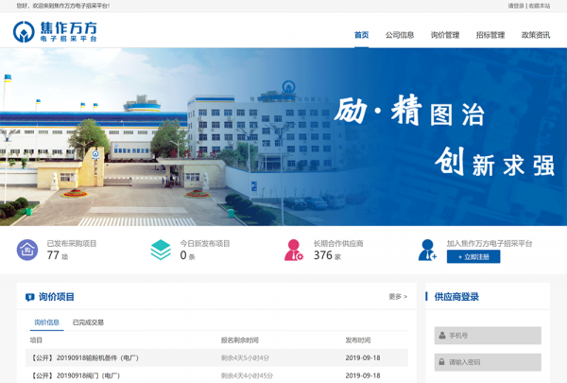Screen dimensions: 567x383
Task: Switch to the 询价信息 tab
Action: [46, 322]
